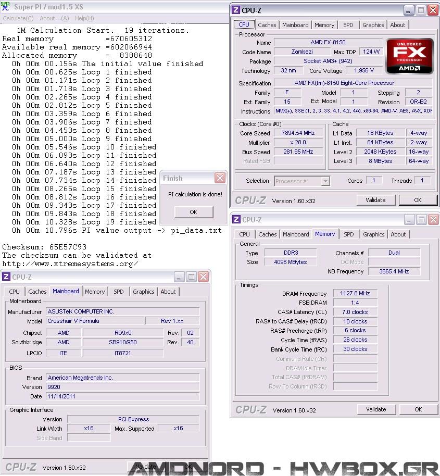Click the Bus Speed value 281.95 MHz
The width and height of the screenshot is (440, 476).
tap(298, 152)
